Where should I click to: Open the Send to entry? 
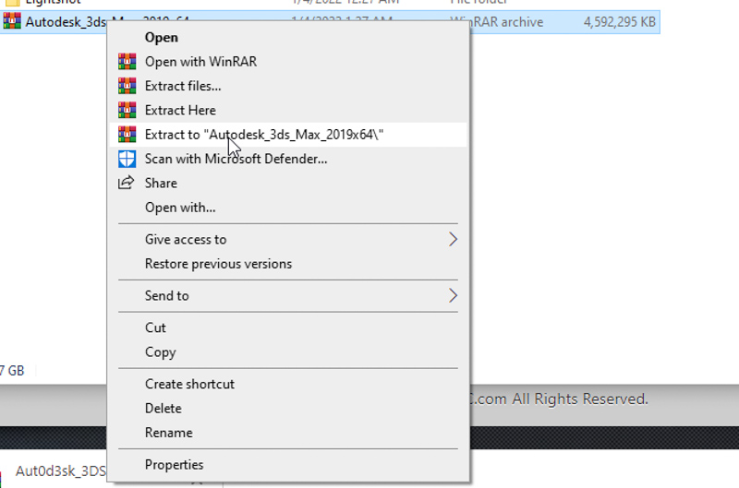pos(288,295)
